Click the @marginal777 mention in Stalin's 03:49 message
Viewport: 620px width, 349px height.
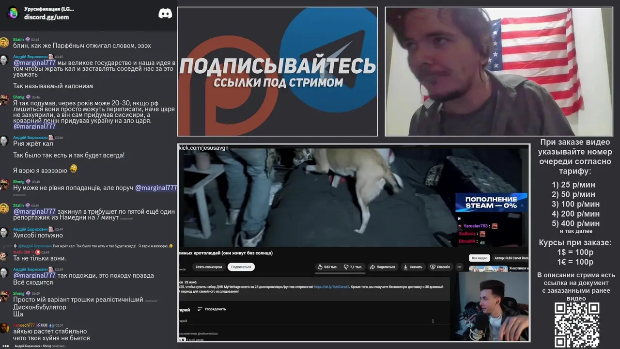[x=34, y=211]
